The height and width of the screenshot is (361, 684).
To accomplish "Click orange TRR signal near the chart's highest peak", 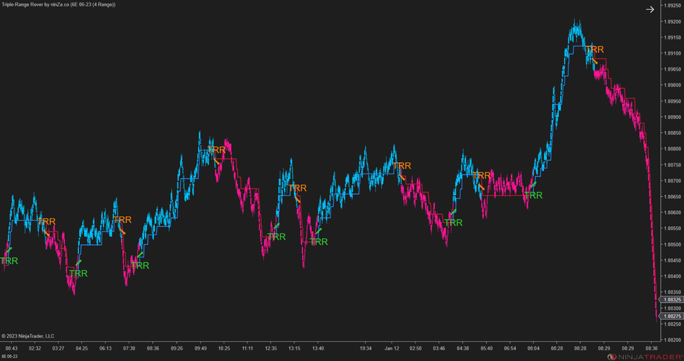I will (x=594, y=49).
